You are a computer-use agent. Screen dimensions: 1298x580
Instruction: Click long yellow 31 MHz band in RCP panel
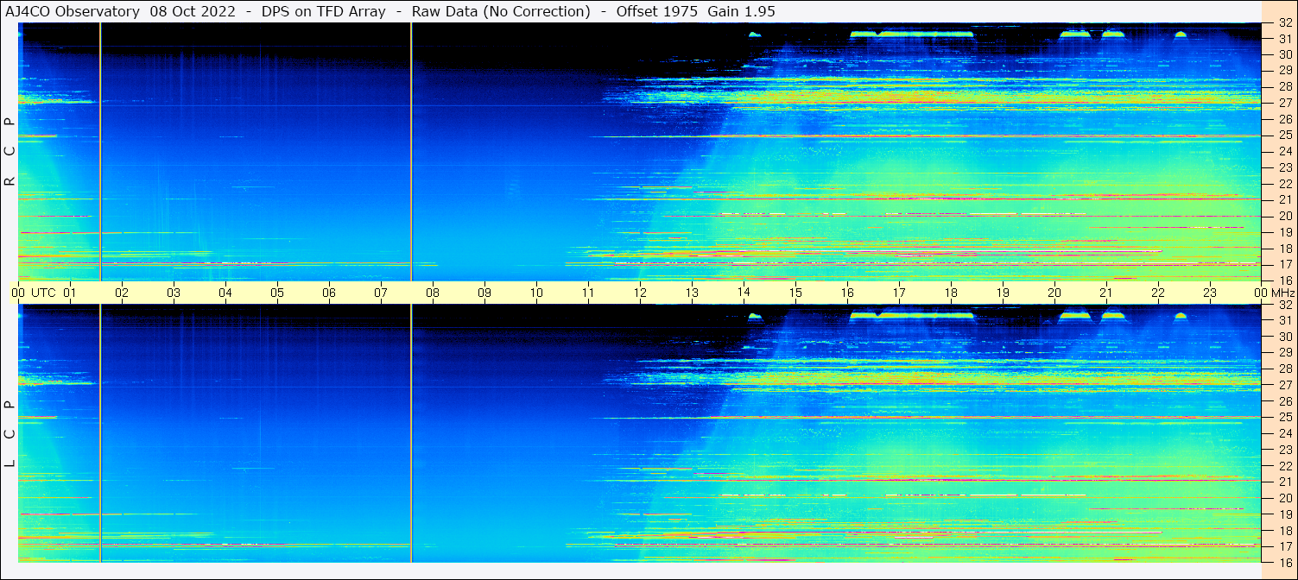(x=912, y=35)
